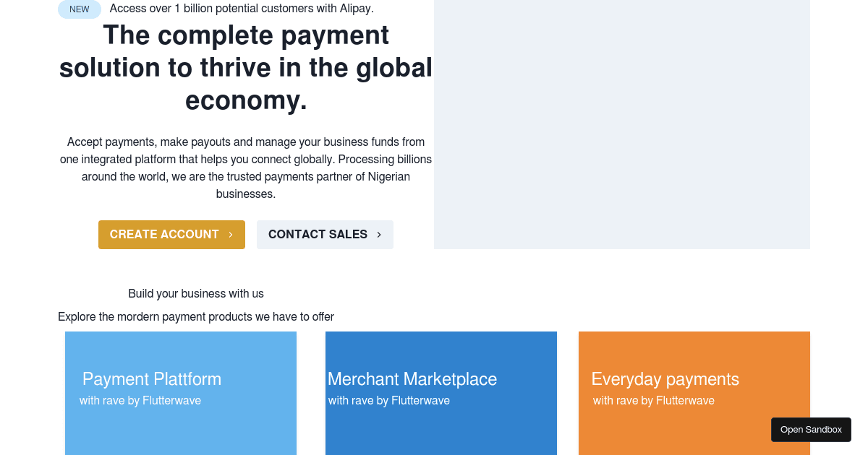Click the Explore the mordern payment products line
Screen dimensions: 868x455
(x=196, y=316)
